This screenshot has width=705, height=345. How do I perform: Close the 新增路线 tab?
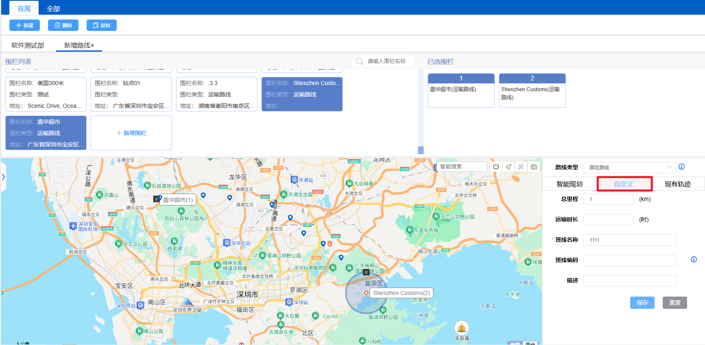coord(93,46)
